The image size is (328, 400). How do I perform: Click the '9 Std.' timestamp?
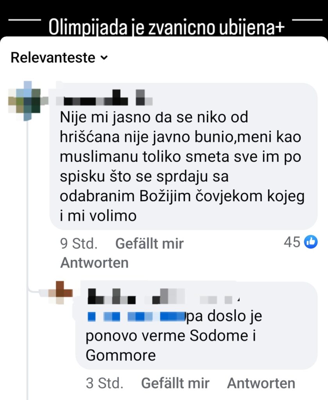point(79,243)
